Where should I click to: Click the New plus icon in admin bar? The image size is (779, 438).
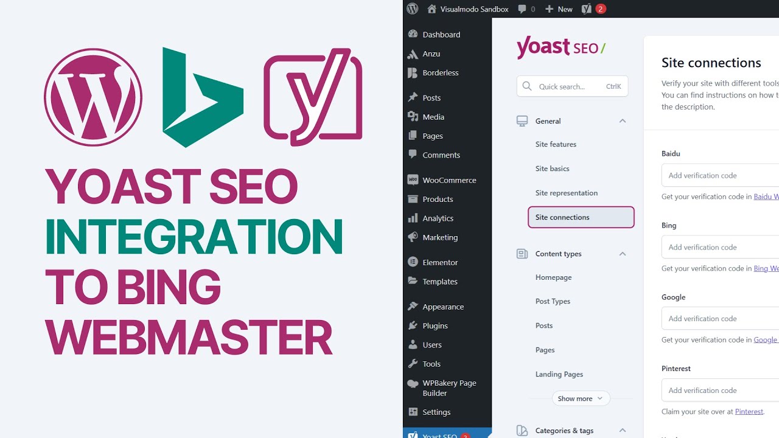tap(549, 9)
